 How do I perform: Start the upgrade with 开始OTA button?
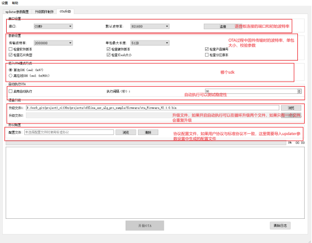(145, 226)
